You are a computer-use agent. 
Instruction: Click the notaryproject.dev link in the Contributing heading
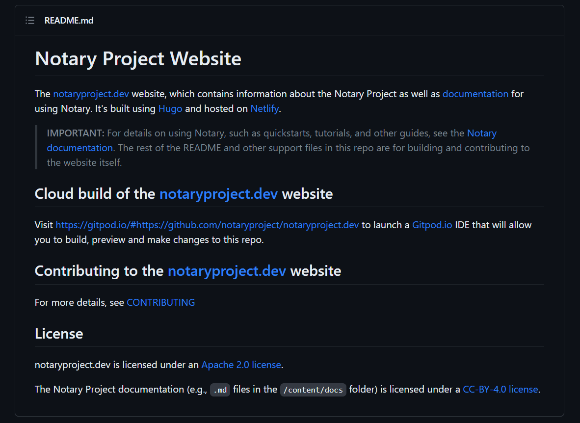(x=226, y=271)
